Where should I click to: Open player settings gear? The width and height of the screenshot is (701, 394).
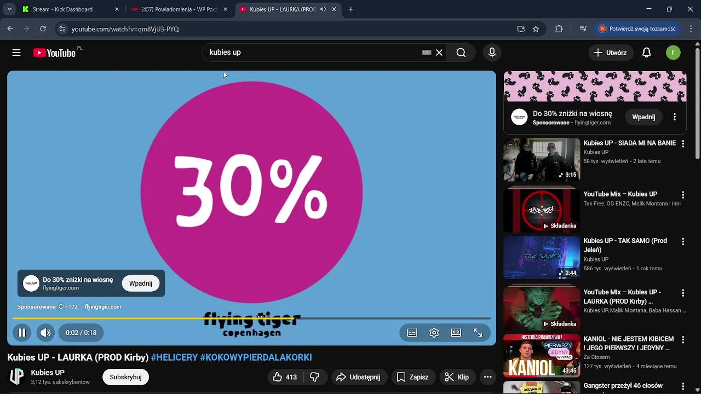click(434, 332)
